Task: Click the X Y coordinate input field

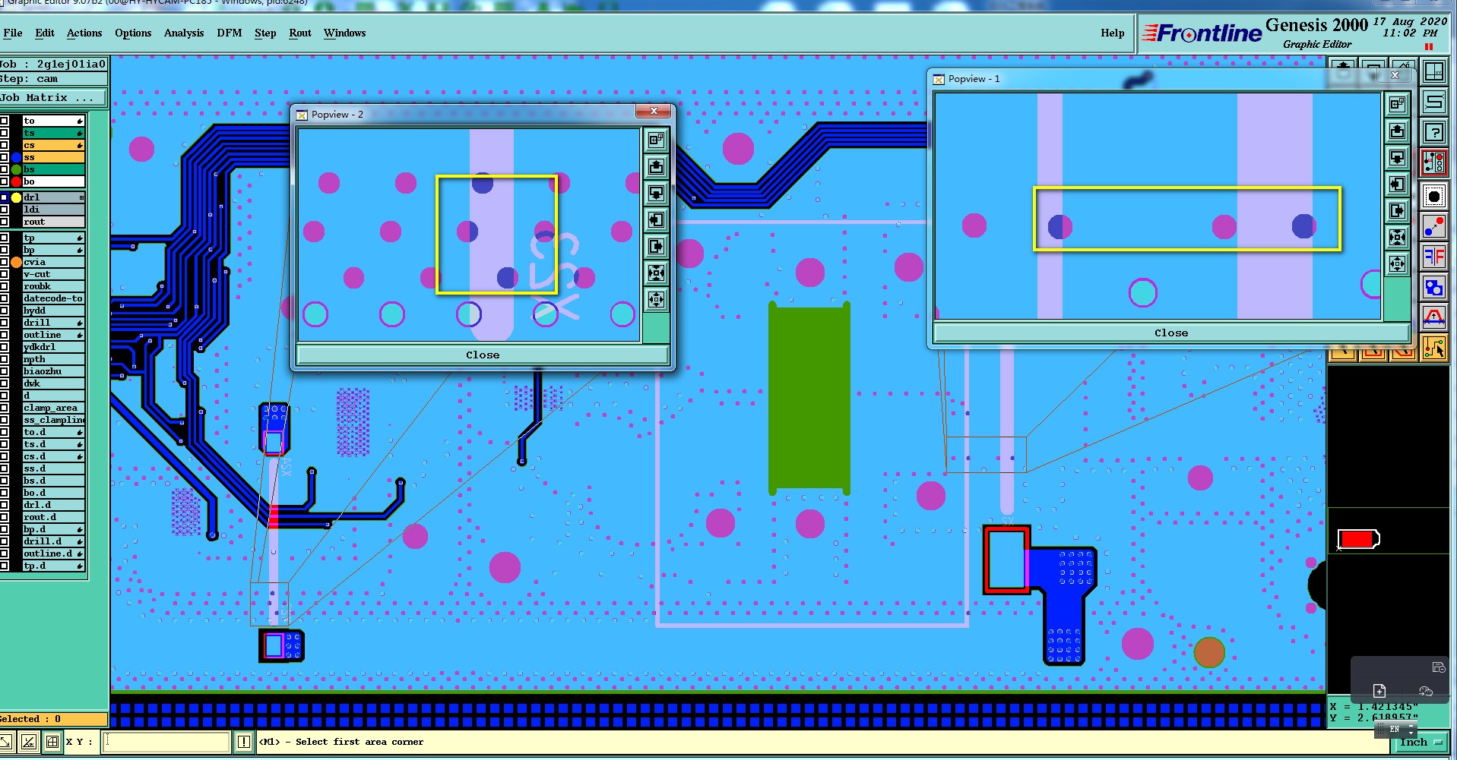Action: 166,742
